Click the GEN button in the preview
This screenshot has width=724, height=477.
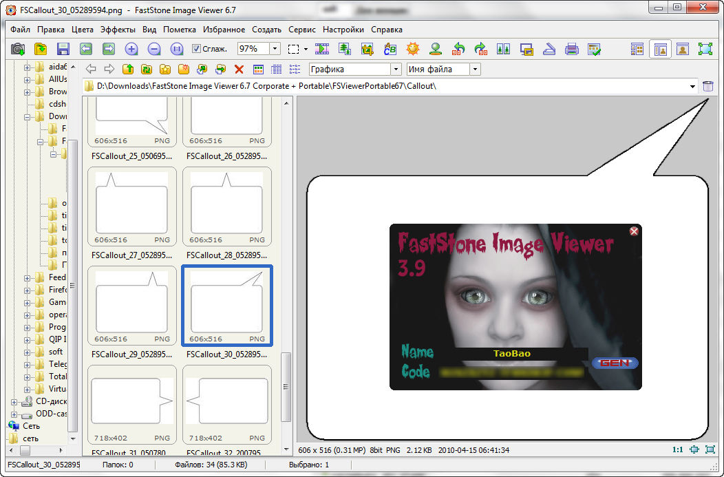[615, 363]
